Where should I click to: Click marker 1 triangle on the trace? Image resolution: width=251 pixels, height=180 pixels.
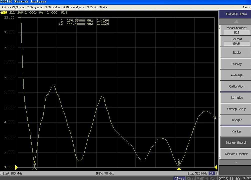click(x=34, y=163)
